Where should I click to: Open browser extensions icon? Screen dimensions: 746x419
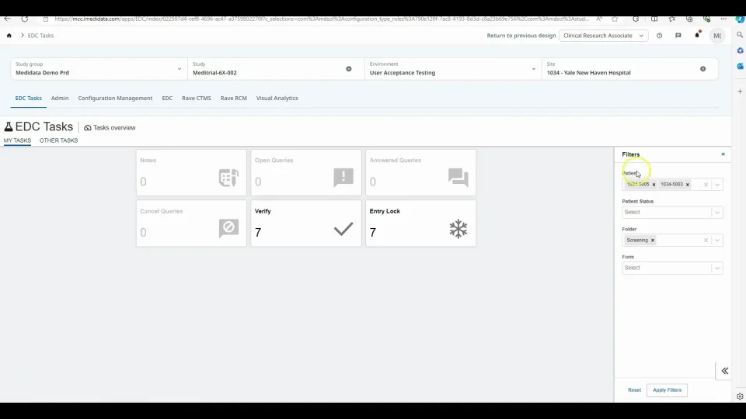tap(636, 19)
